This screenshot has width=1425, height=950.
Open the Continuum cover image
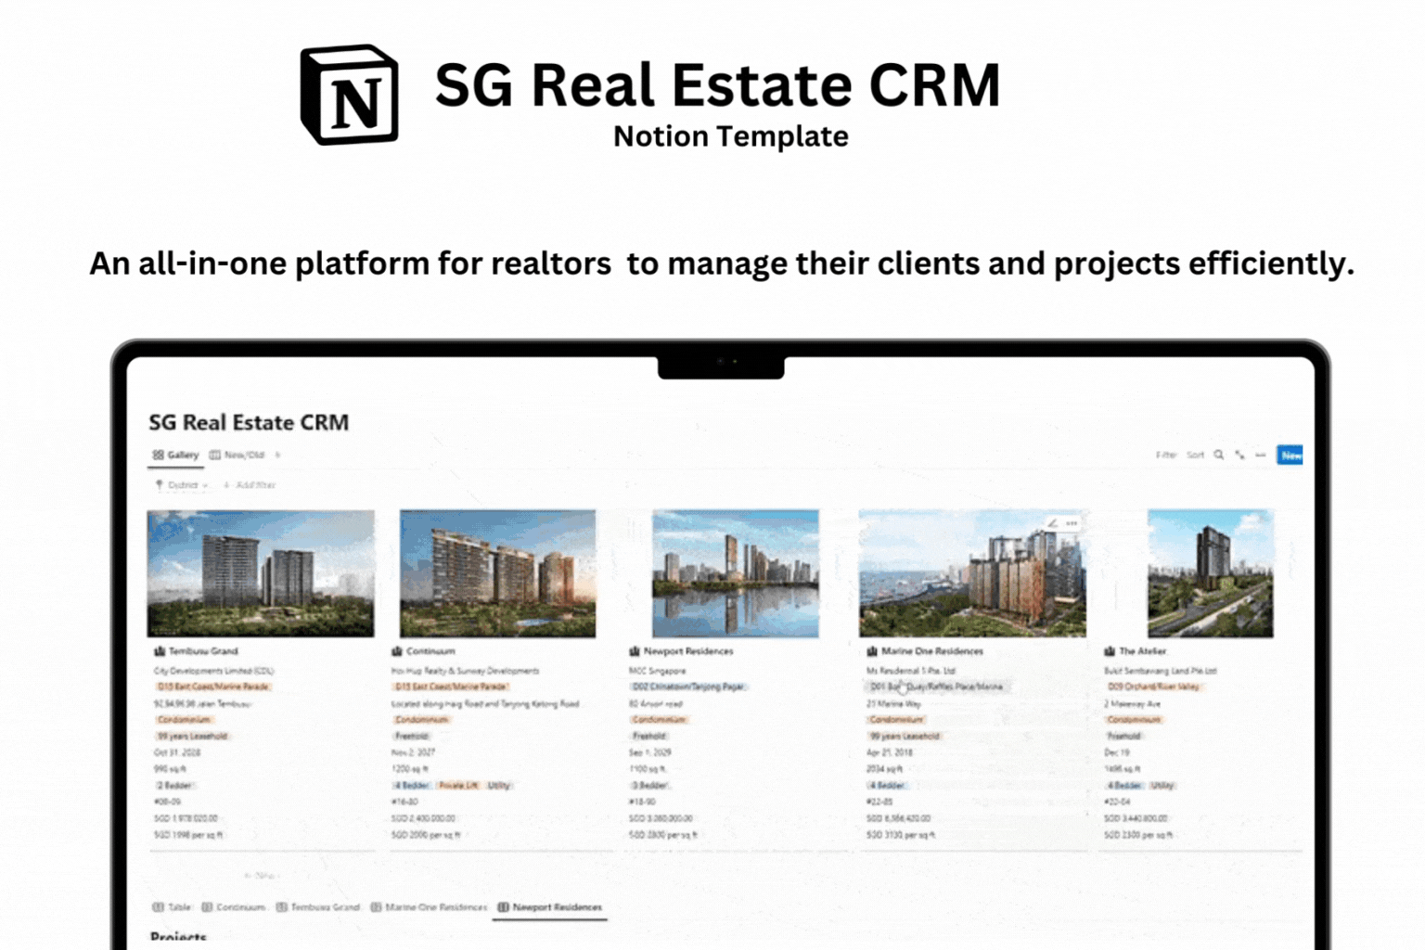(x=498, y=573)
